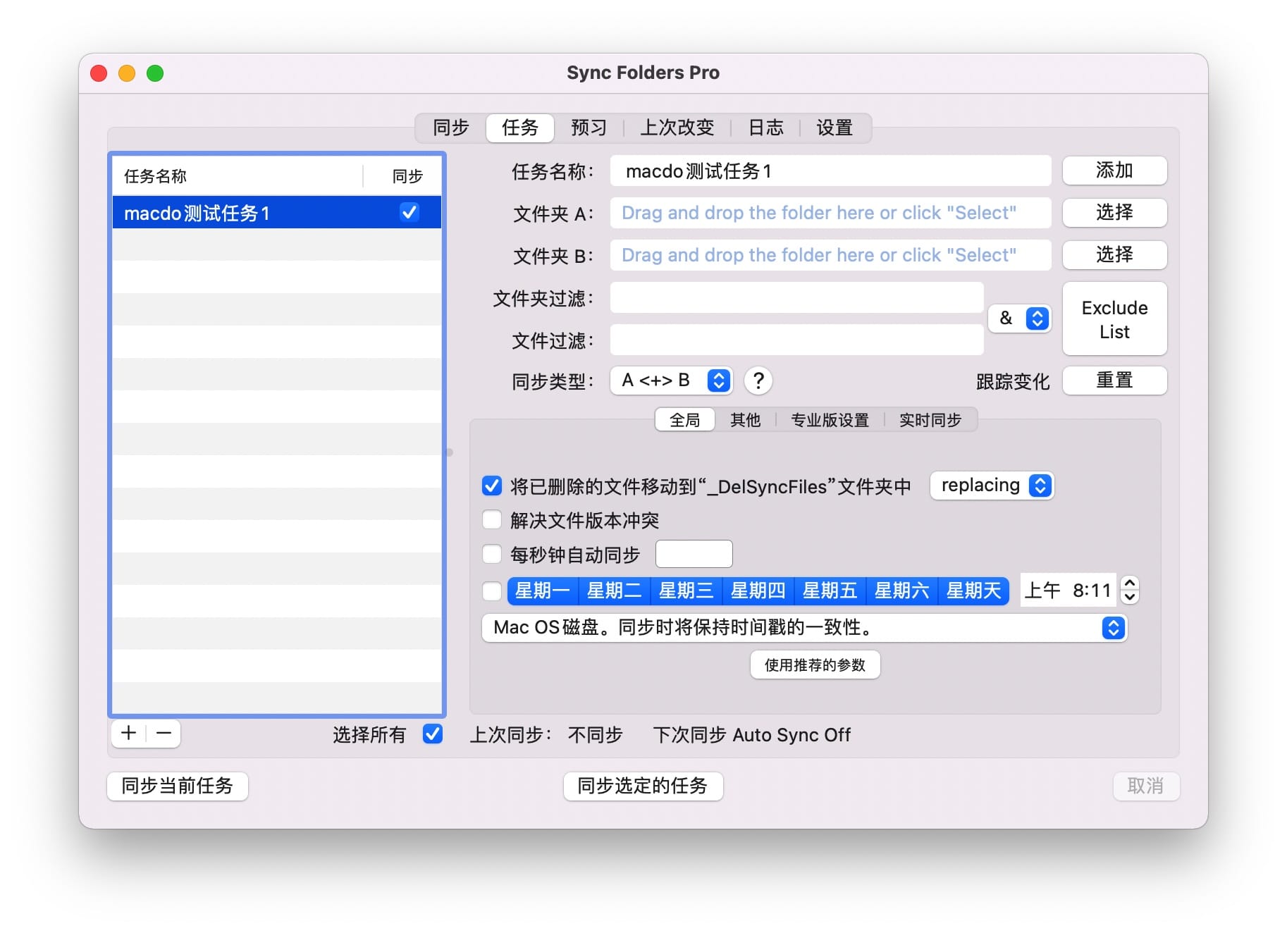Open the replacing dropdown
This screenshot has width=1287, height=933.
point(992,486)
